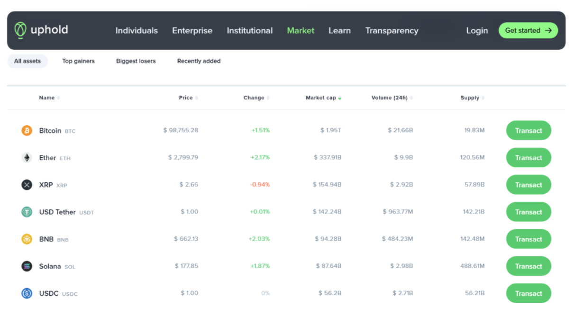Select the Ether coin icon

point(27,158)
